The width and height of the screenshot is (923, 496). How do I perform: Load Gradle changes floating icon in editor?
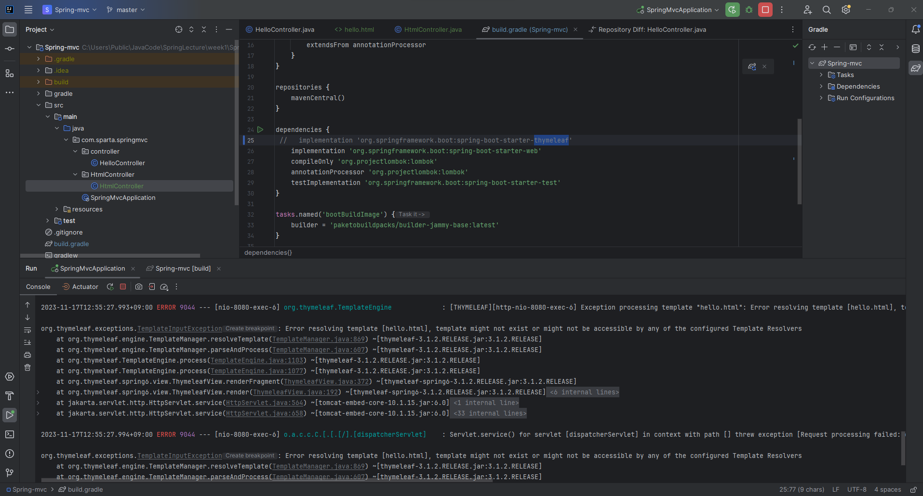(x=752, y=66)
